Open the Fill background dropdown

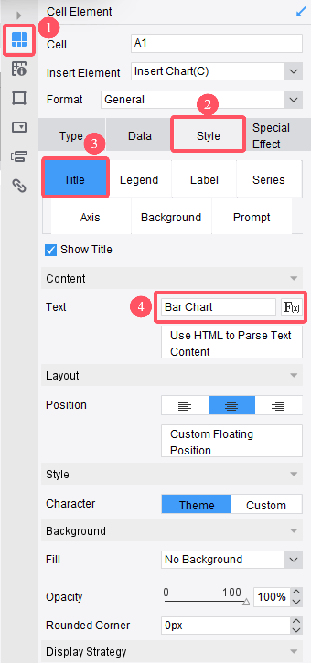click(293, 559)
